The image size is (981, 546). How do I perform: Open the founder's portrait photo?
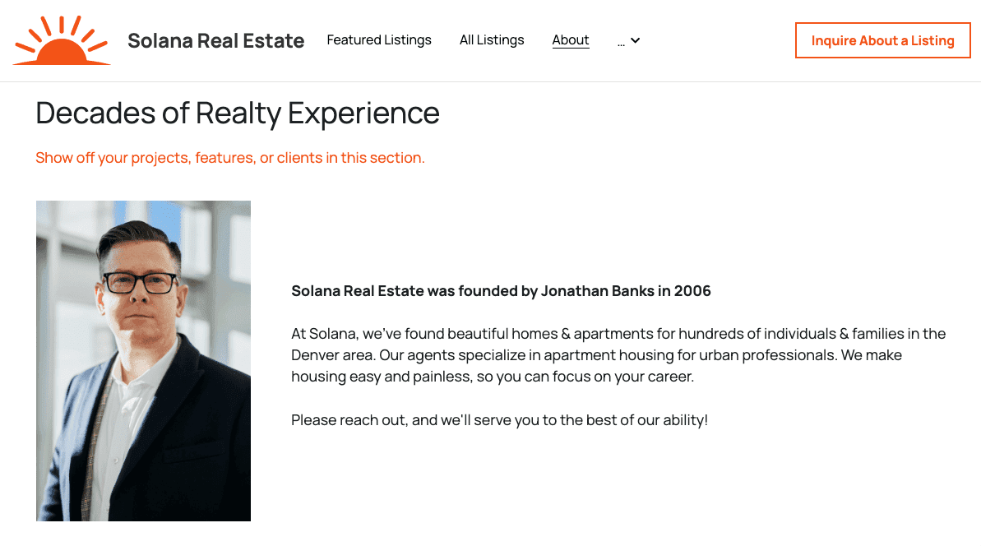pos(143,360)
